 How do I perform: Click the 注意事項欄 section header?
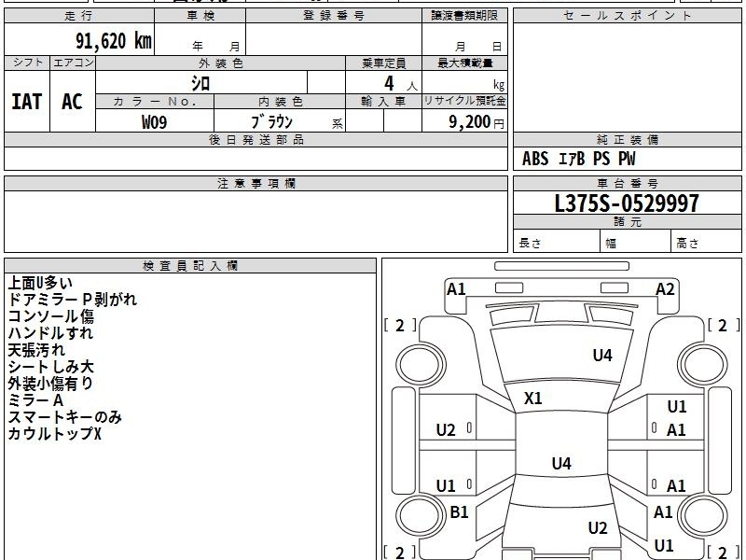click(256, 183)
